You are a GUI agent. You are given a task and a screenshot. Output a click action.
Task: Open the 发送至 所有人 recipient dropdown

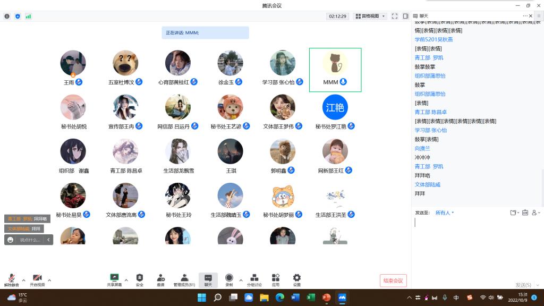click(445, 213)
